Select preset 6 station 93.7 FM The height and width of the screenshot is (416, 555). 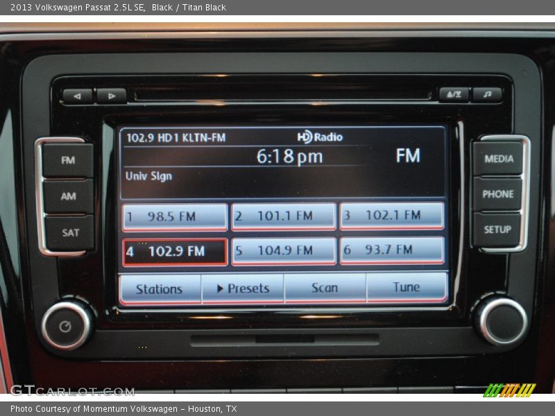click(x=393, y=251)
